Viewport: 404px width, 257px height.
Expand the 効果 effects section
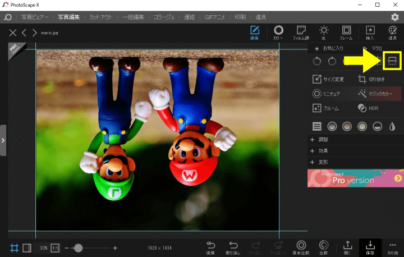tap(356, 151)
